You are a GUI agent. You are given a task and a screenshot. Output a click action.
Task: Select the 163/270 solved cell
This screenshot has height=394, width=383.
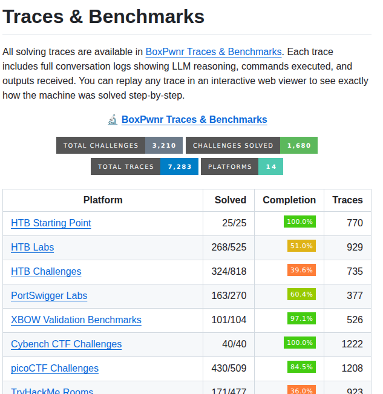click(x=229, y=296)
